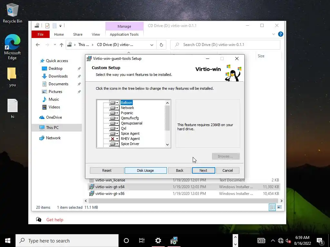The height and width of the screenshot is (247, 330).
Task: Refresh the Explorer address bar
Action: tap(161, 45)
